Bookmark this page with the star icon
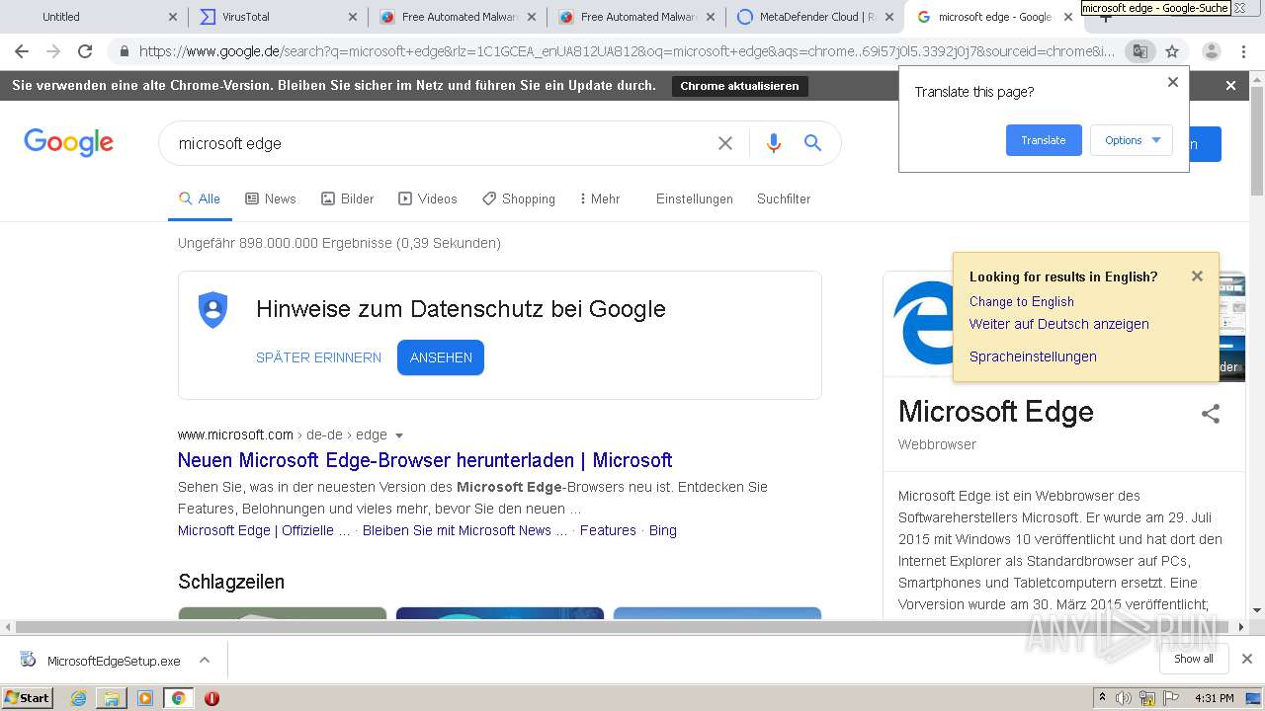Image resolution: width=1265 pixels, height=711 pixels. pyautogui.click(x=1172, y=51)
